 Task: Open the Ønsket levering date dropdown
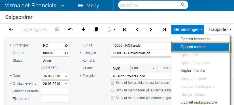[66, 84]
